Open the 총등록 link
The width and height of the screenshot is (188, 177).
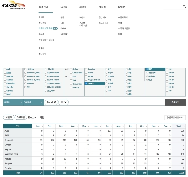pos(41,34)
